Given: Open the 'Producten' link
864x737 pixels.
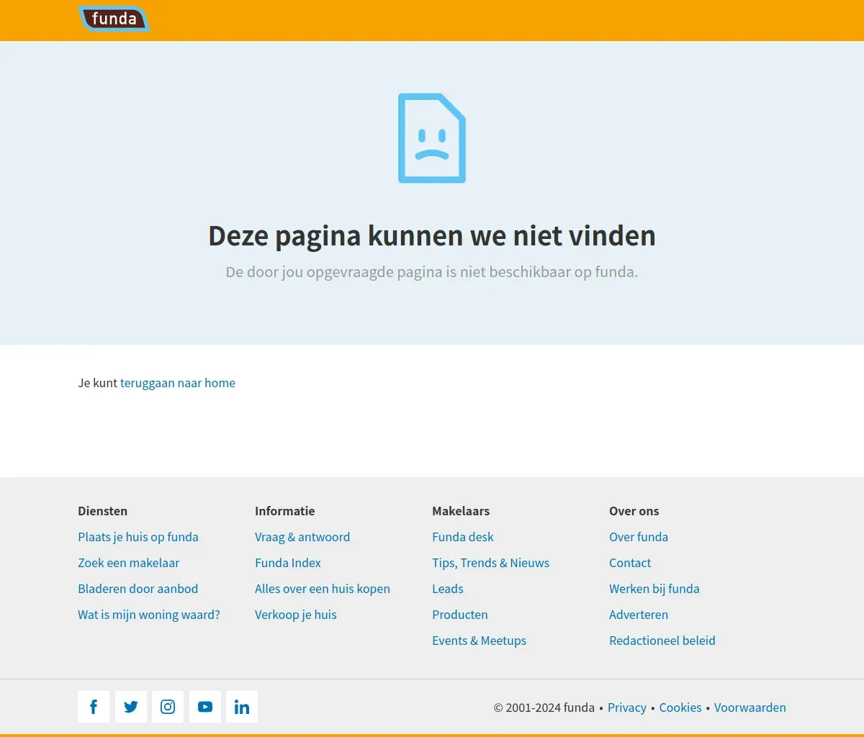Looking at the screenshot, I should (x=460, y=615).
